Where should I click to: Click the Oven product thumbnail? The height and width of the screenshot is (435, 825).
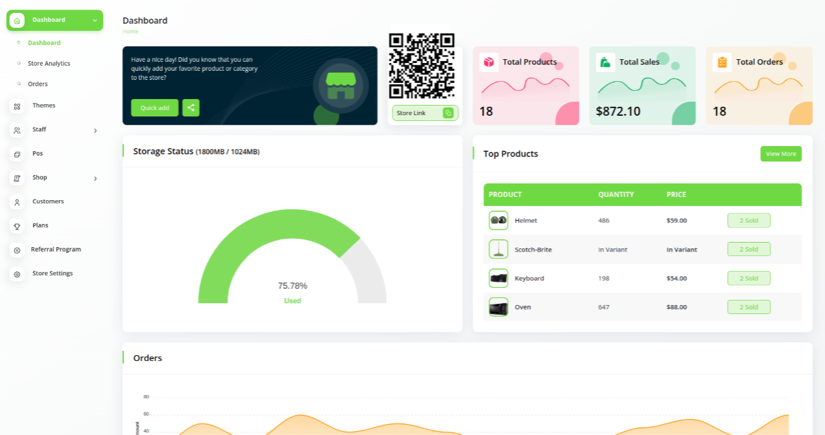tap(498, 307)
